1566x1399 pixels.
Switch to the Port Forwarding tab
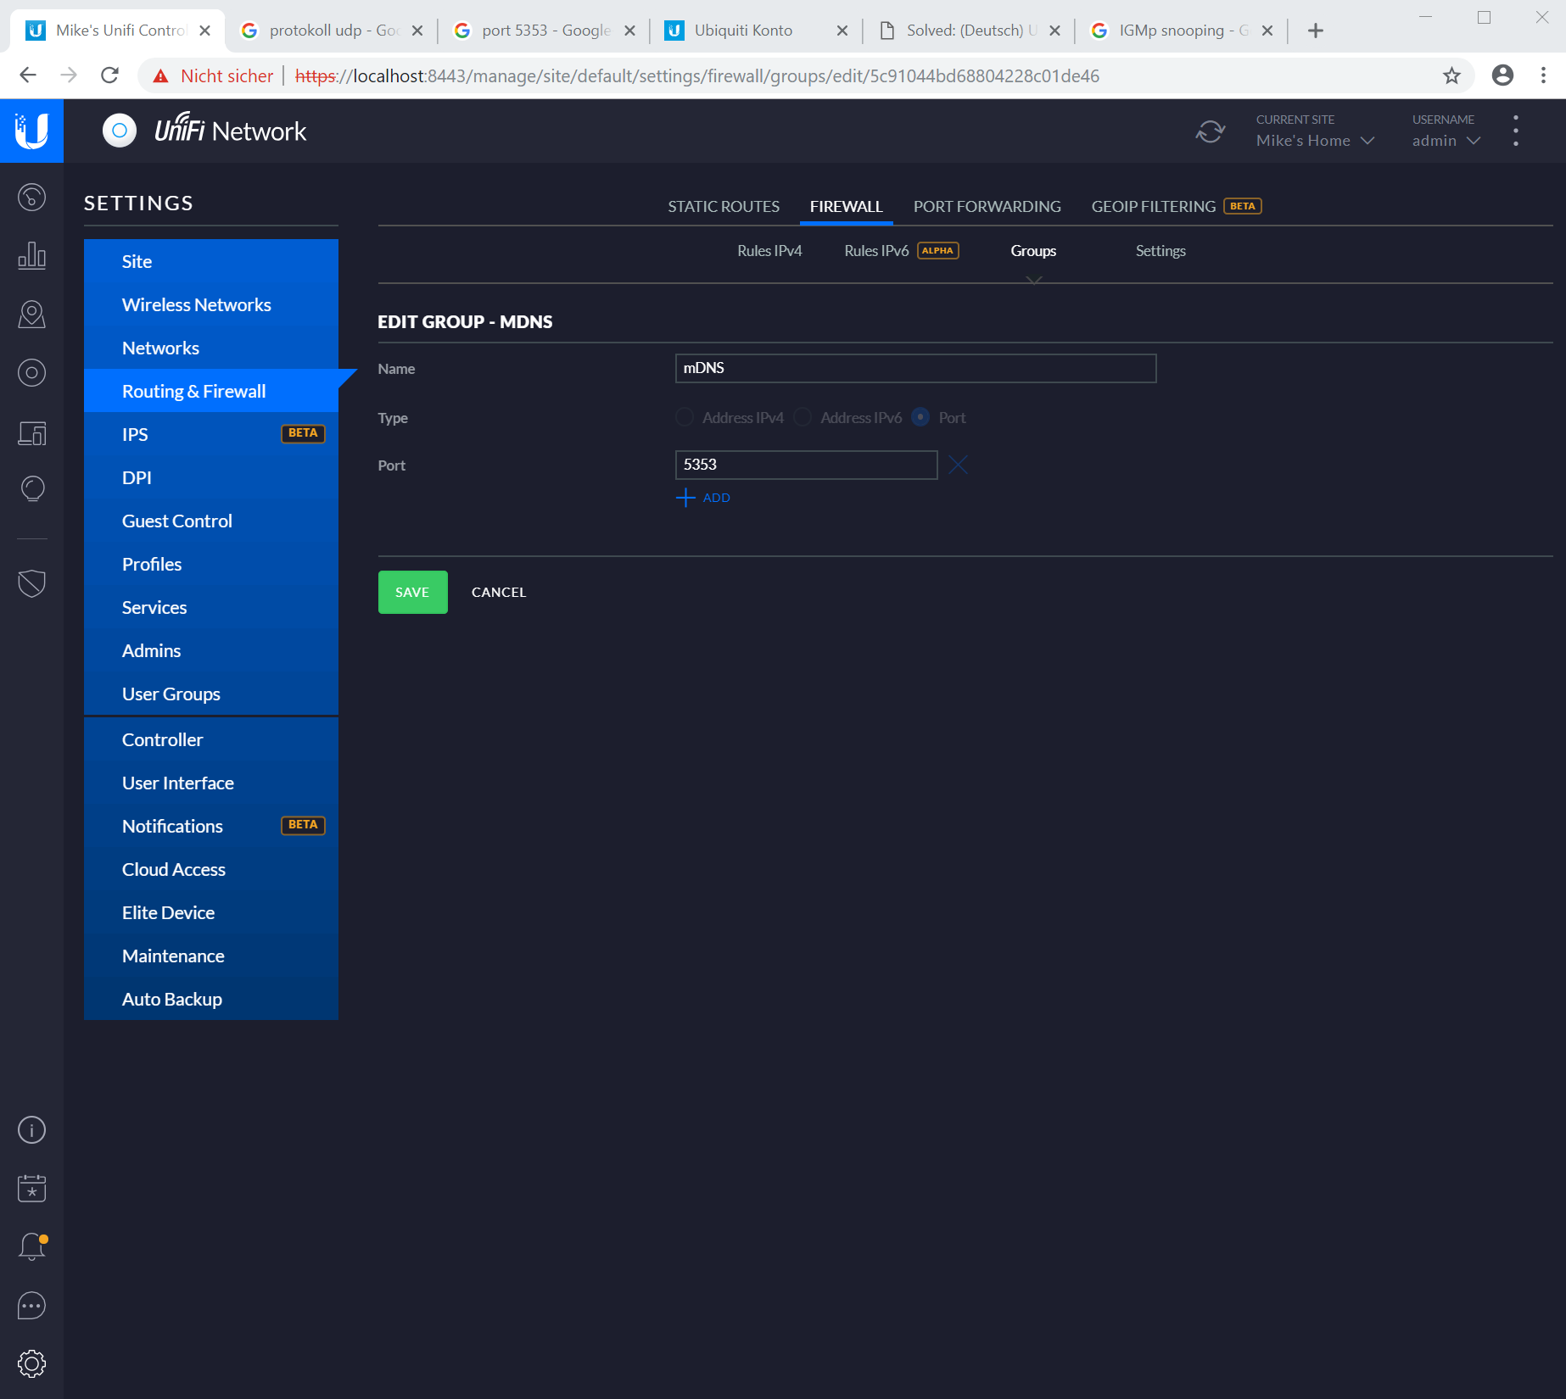tap(987, 207)
